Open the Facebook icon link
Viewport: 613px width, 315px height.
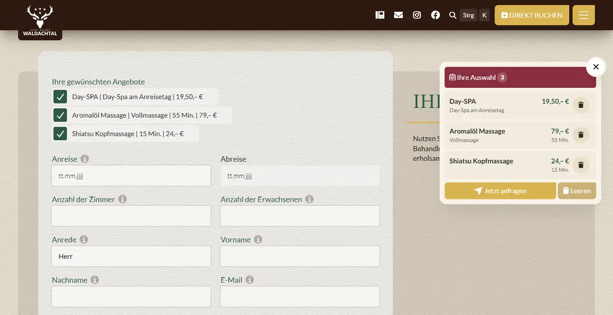pos(435,15)
